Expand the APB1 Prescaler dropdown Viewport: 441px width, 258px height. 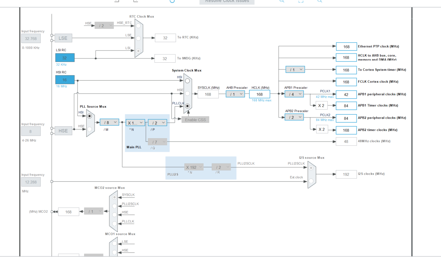pos(294,94)
